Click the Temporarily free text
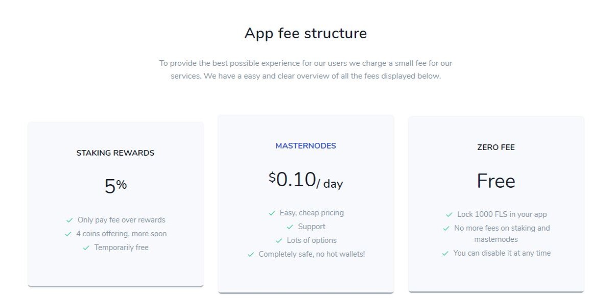 pyautogui.click(x=122, y=247)
